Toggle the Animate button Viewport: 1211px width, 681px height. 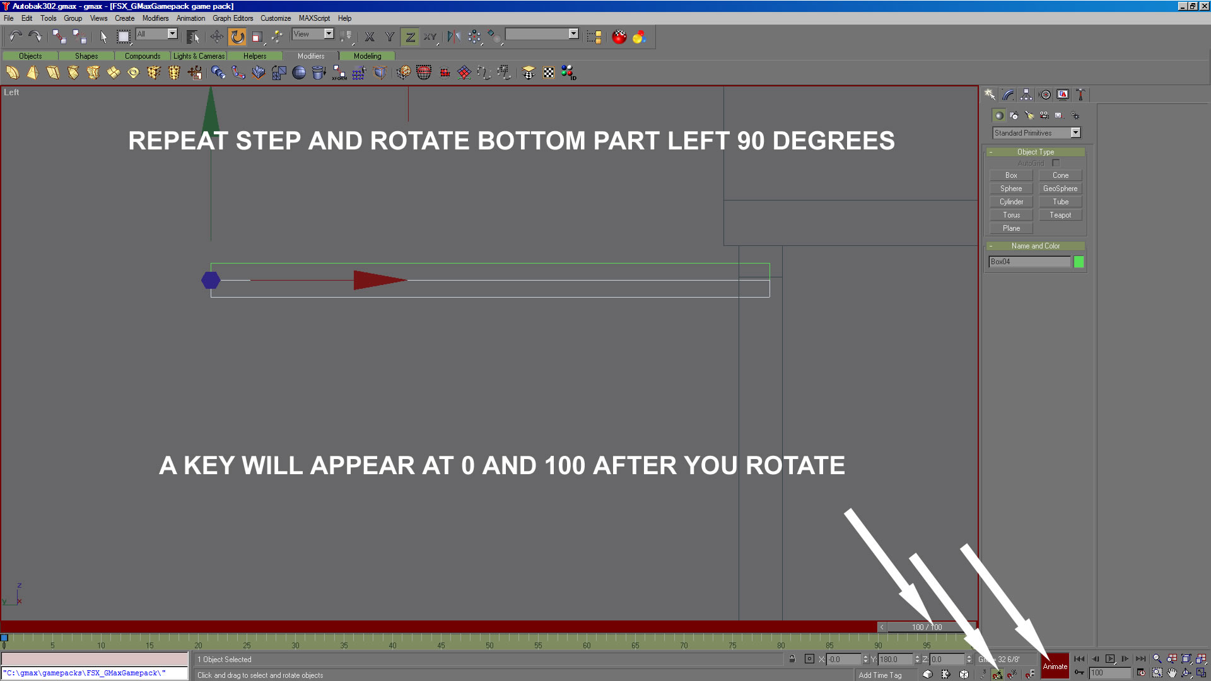[1055, 666]
